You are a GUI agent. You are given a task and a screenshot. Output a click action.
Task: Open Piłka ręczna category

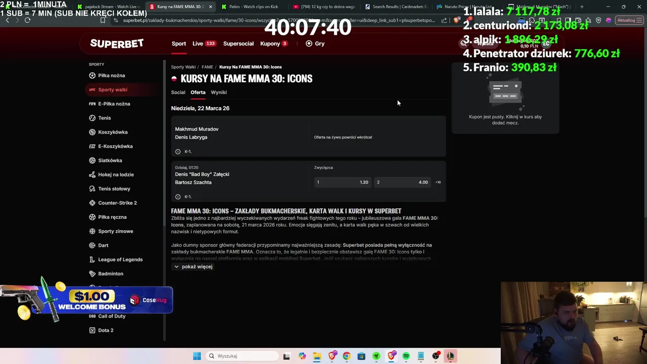(x=107, y=217)
